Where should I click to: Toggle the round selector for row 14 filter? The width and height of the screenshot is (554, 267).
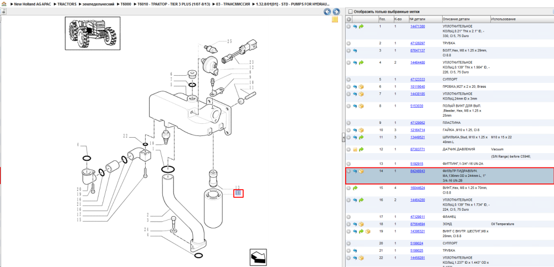click(x=348, y=171)
